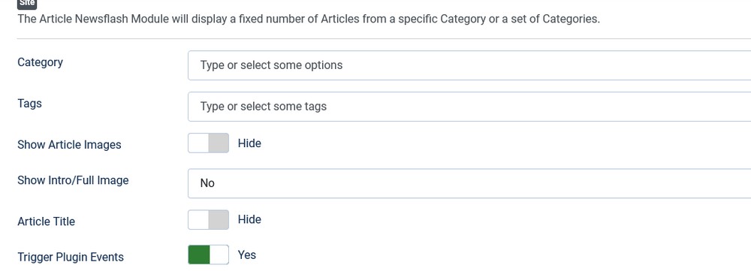Disable the Trigger Plugin Events switch
The height and width of the screenshot is (271, 751).
[x=208, y=254]
